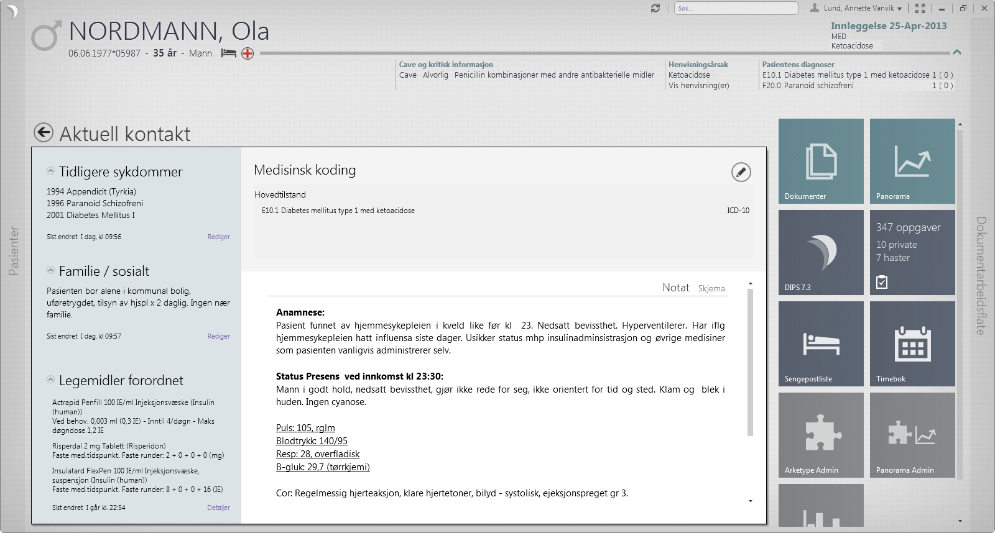Click Actrapid Penfill medication entry
Image resolution: width=995 pixels, height=533 pixels.
pyautogui.click(x=134, y=416)
